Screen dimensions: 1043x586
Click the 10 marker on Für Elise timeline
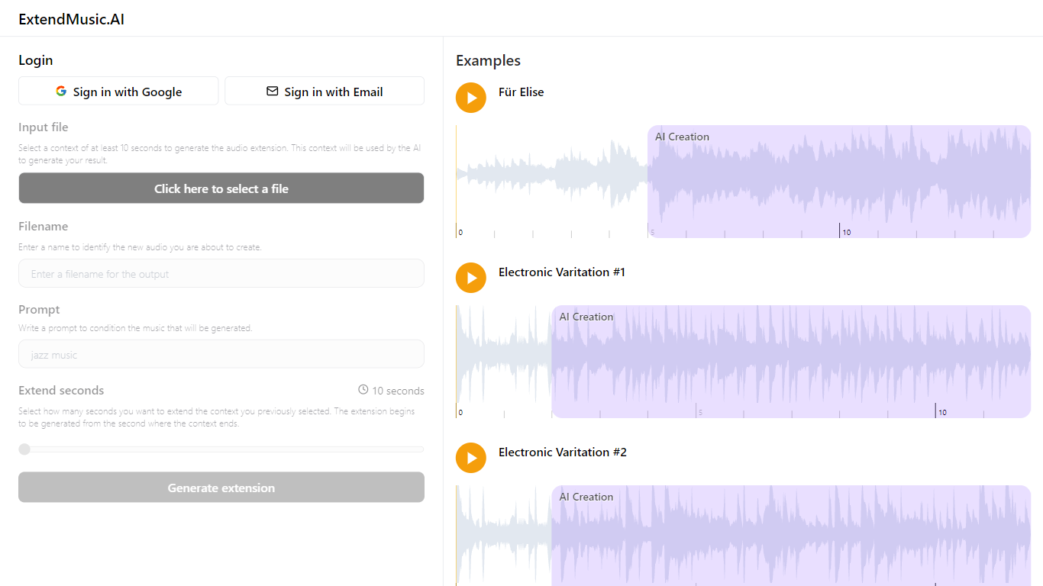click(847, 233)
